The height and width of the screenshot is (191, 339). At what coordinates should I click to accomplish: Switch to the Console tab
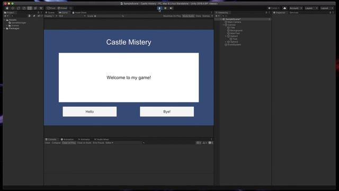51,139
